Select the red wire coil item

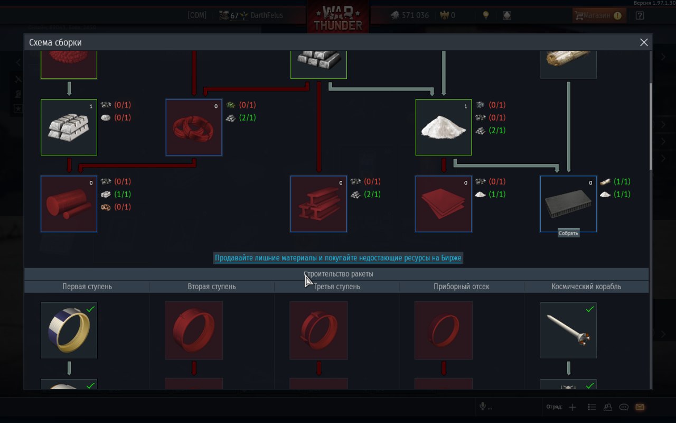tap(194, 127)
